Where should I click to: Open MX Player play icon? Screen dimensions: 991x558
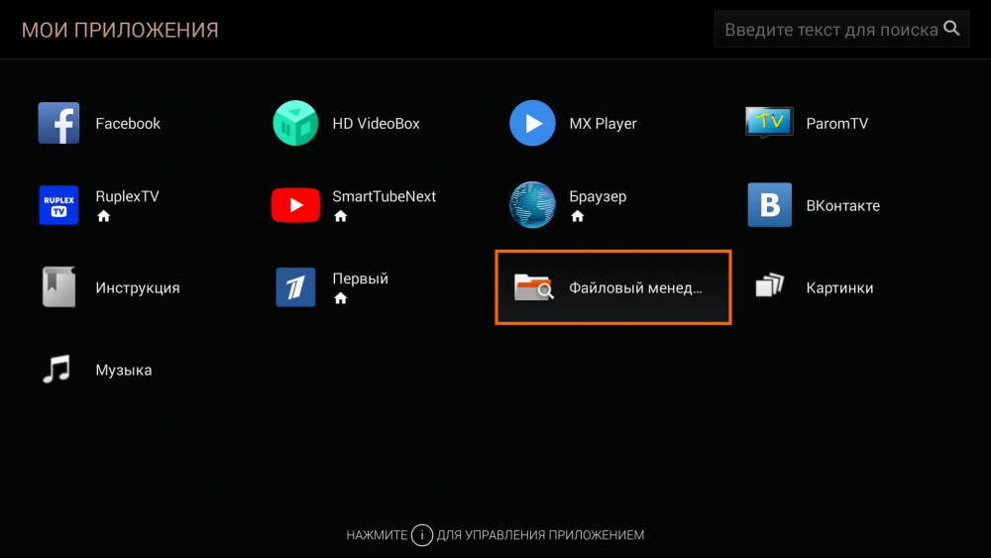pos(532,124)
